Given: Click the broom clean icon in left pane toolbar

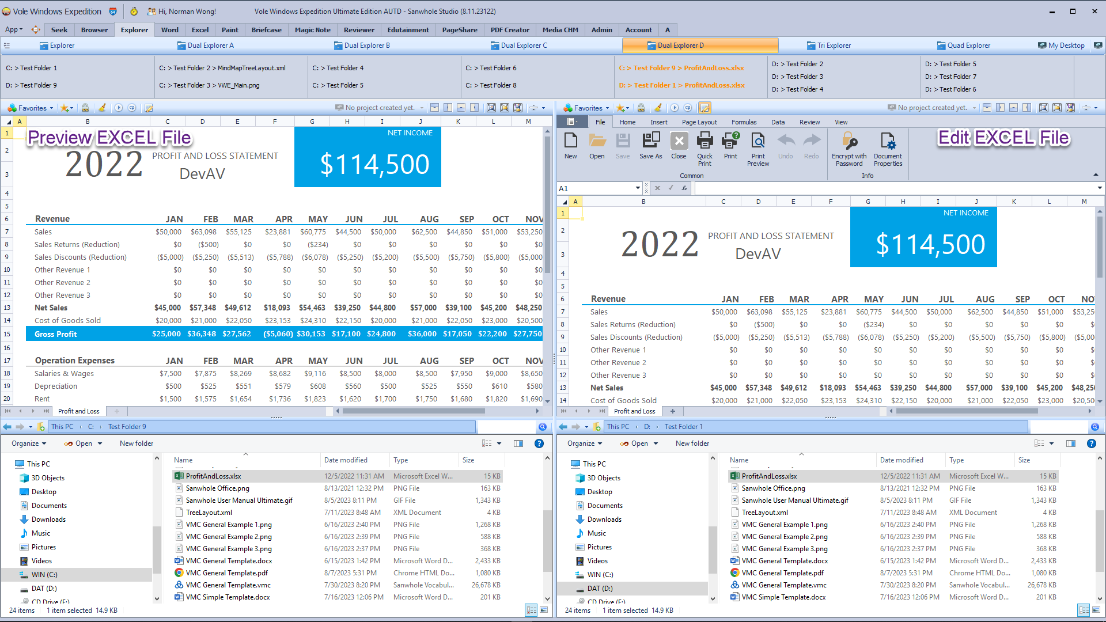Looking at the screenshot, I should click(x=102, y=108).
